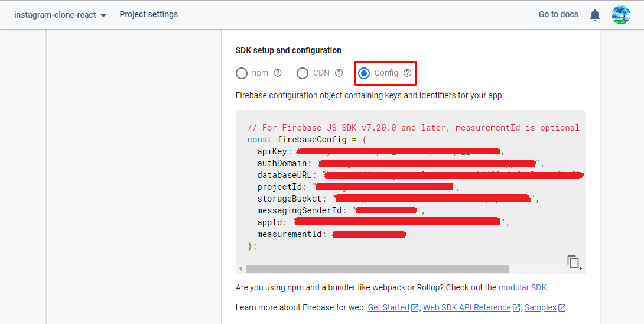Click the Project settings title

click(x=149, y=14)
